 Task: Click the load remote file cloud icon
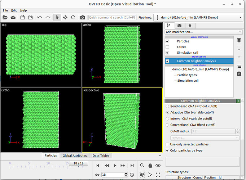coord(13,17)
